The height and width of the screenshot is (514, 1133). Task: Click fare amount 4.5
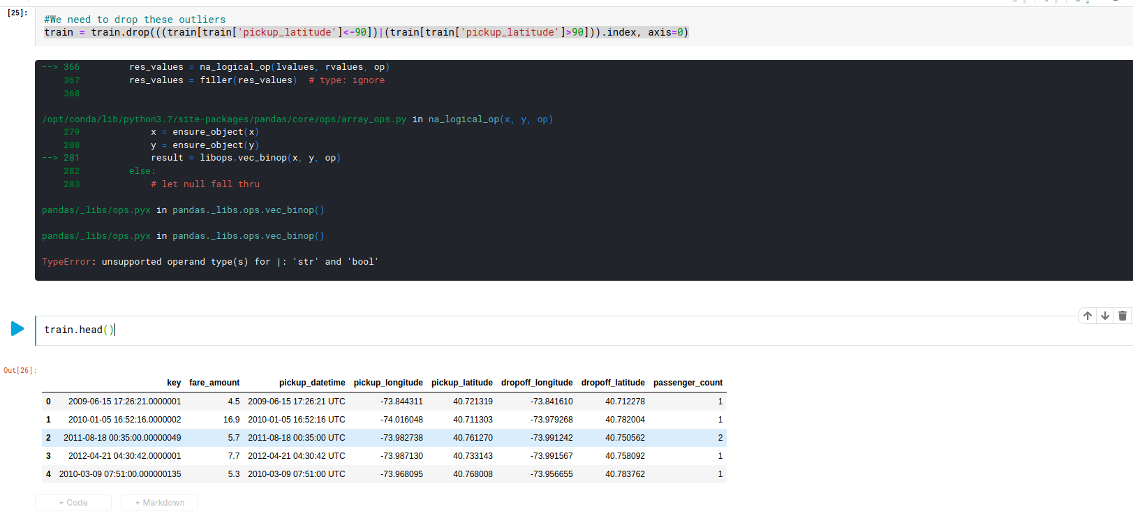pyautogui.click(x=234, y=402)
